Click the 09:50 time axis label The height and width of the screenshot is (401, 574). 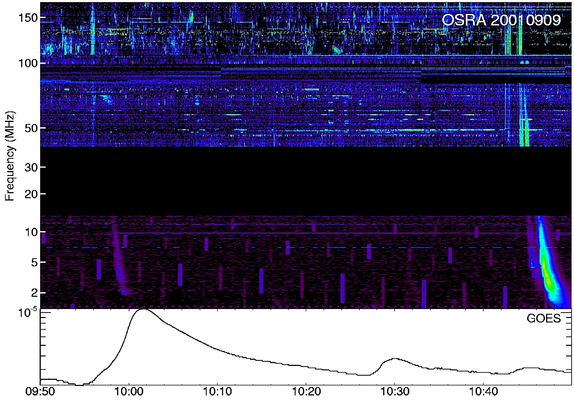[41, 392]
